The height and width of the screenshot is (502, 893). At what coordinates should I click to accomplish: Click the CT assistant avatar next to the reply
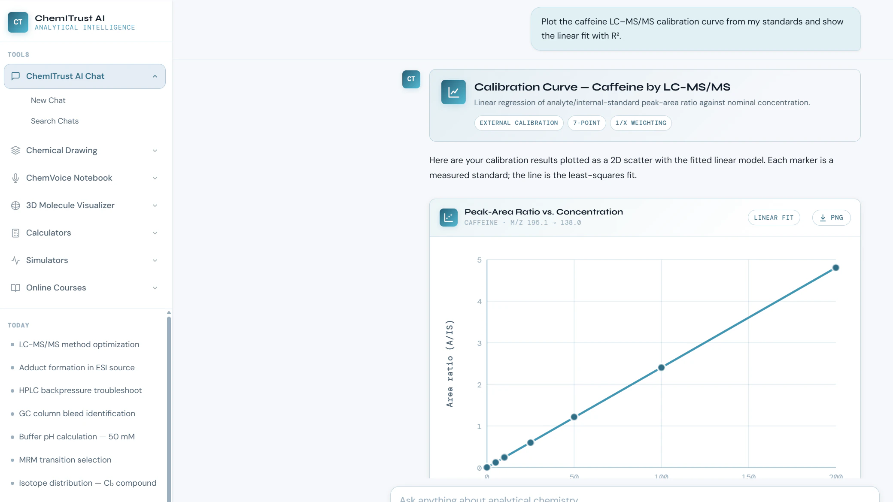pos(411,79)
